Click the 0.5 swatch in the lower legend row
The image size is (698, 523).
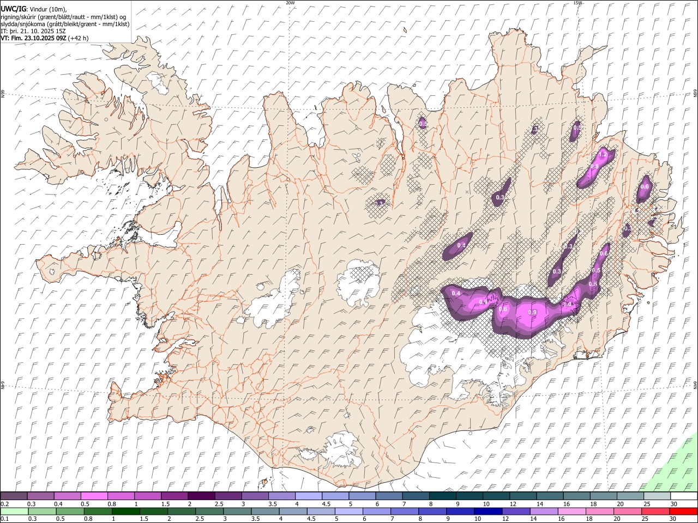(x=70, y=511)
